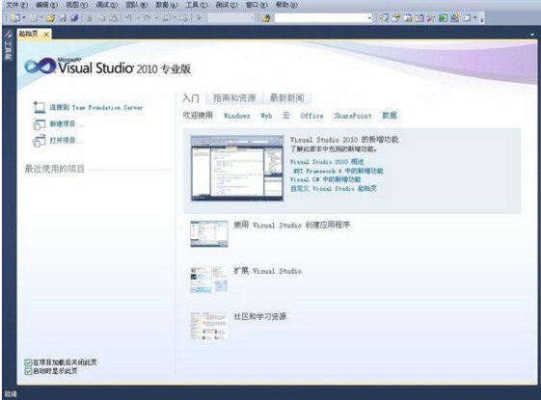
Task: Click the 扩展 Visual Studio thumbnail
Action: click(208, 280)
